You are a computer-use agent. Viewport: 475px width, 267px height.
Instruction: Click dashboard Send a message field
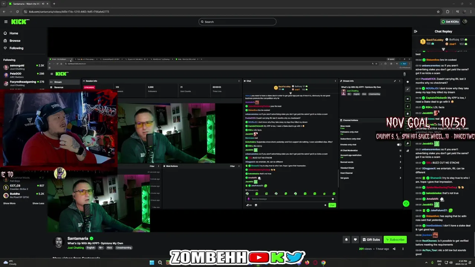(x=290, y=199)
